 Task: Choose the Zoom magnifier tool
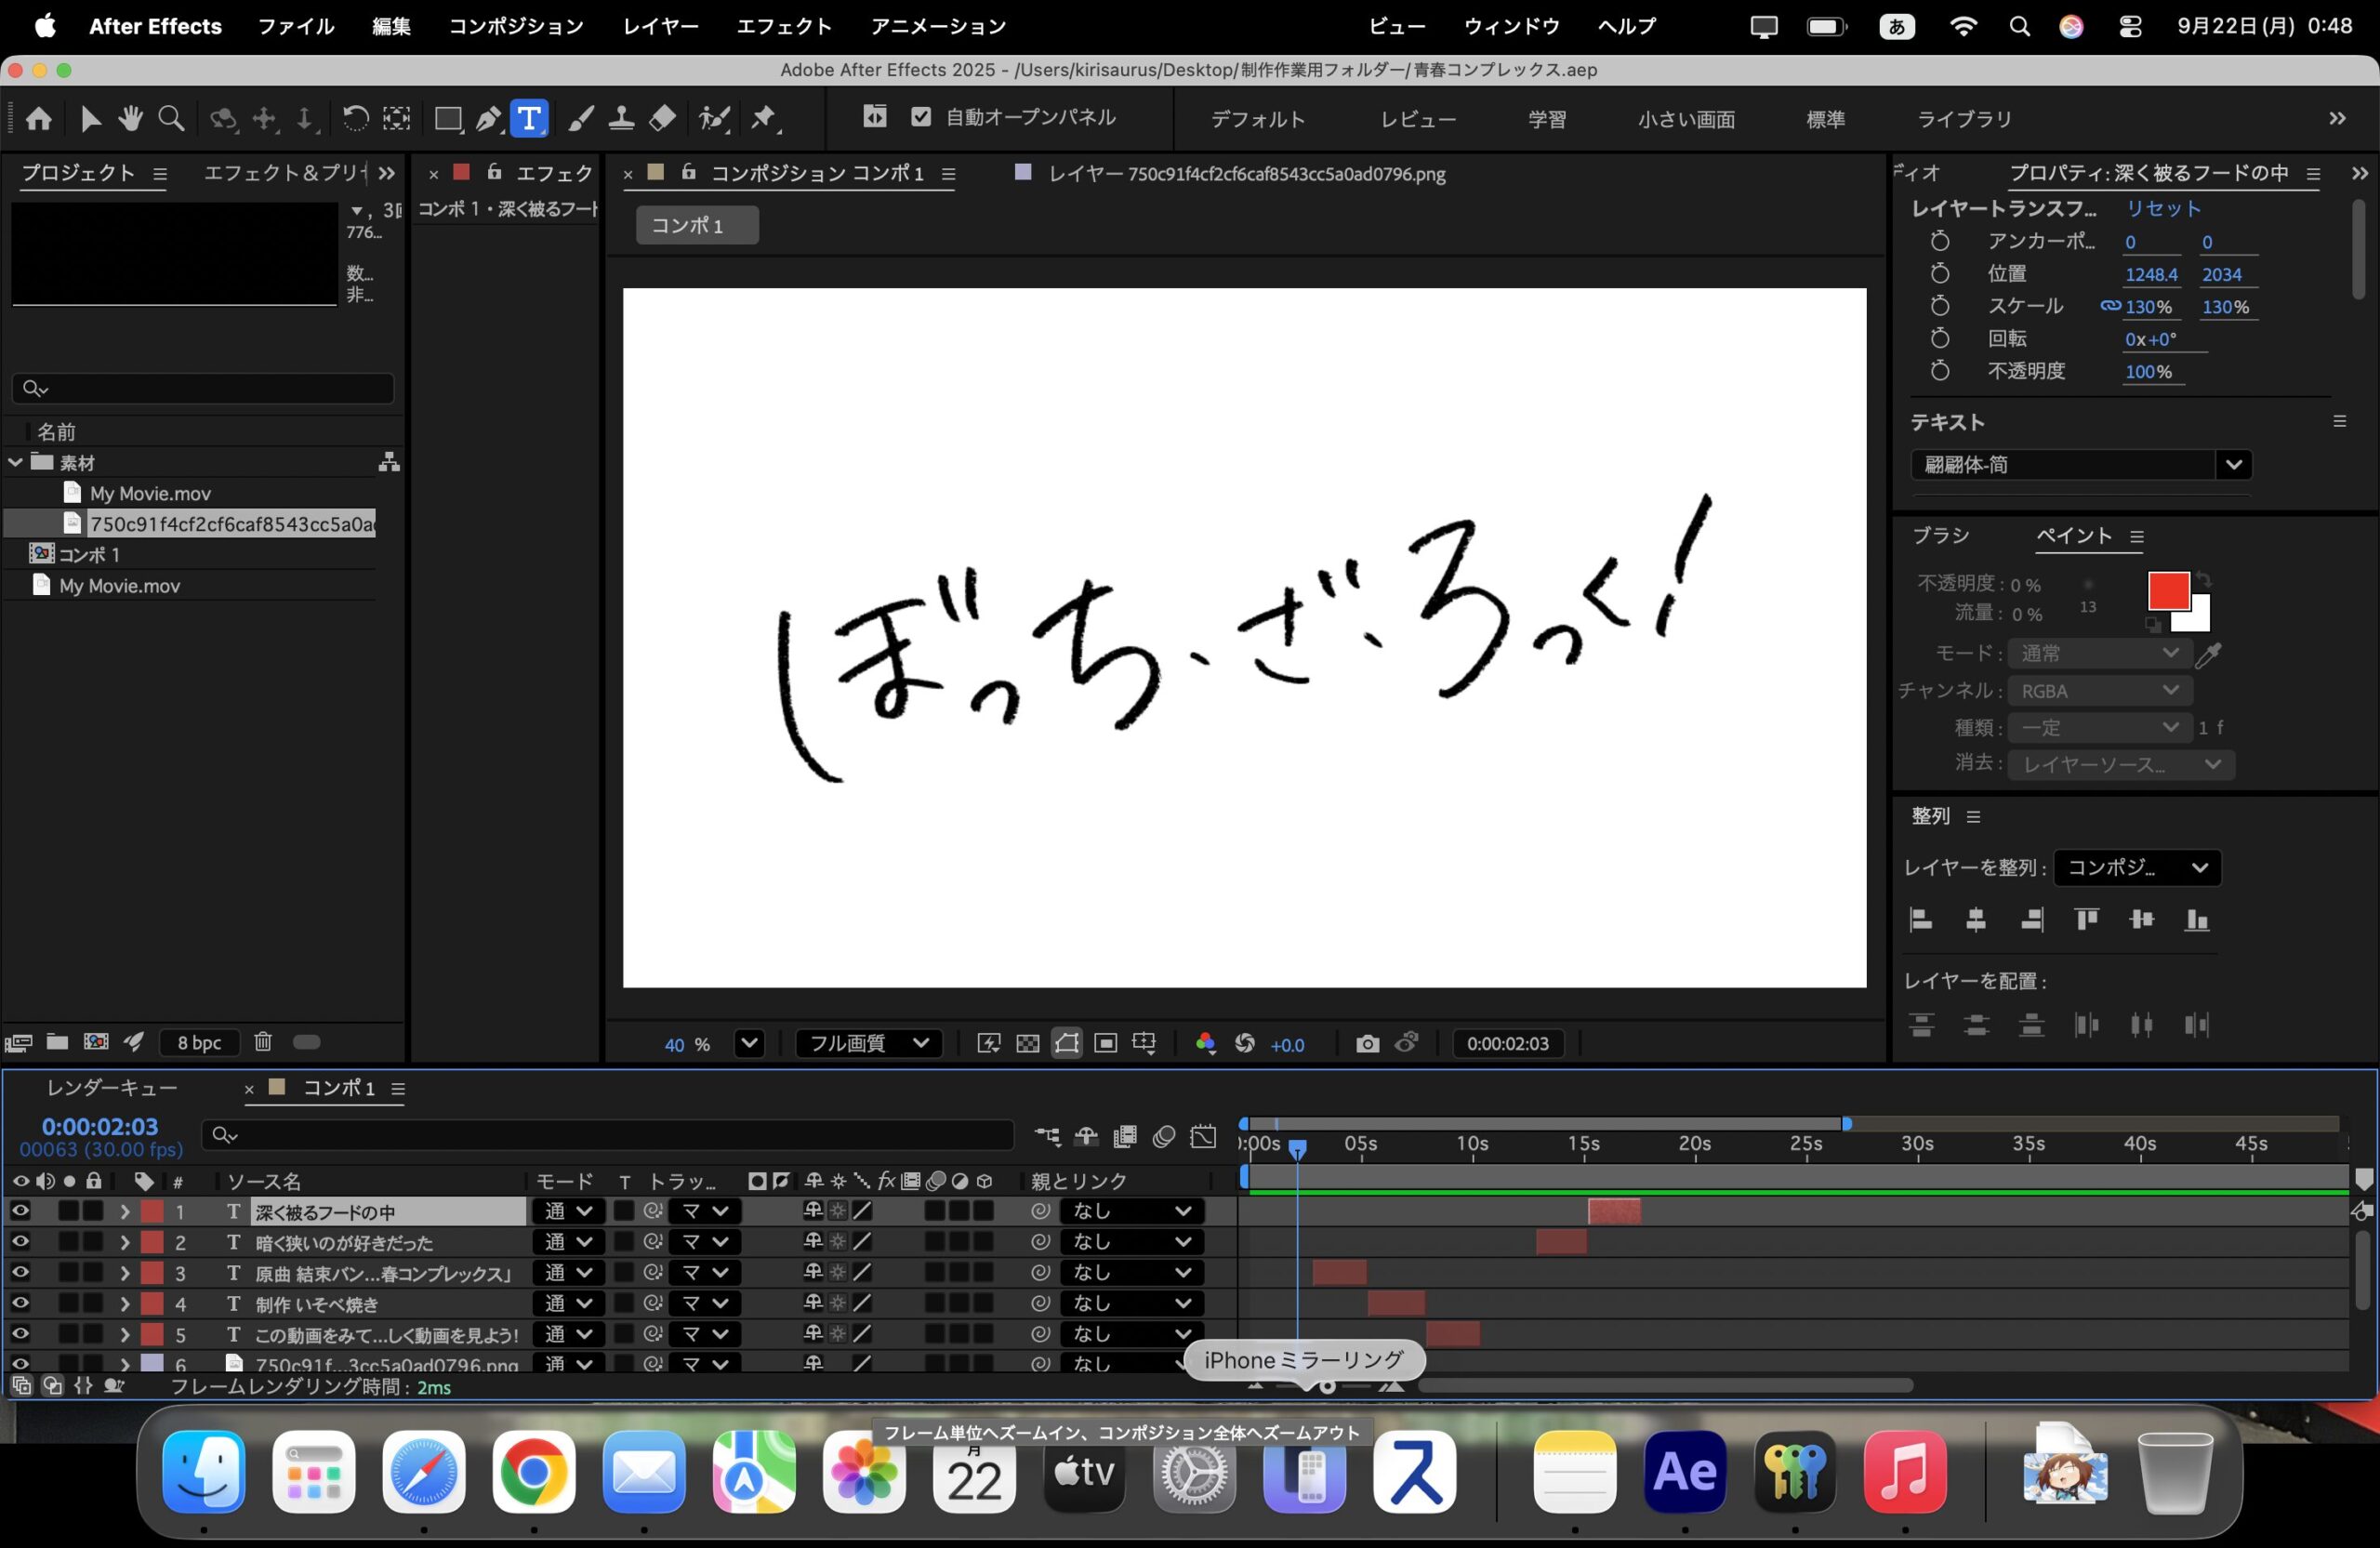point(172,119)
